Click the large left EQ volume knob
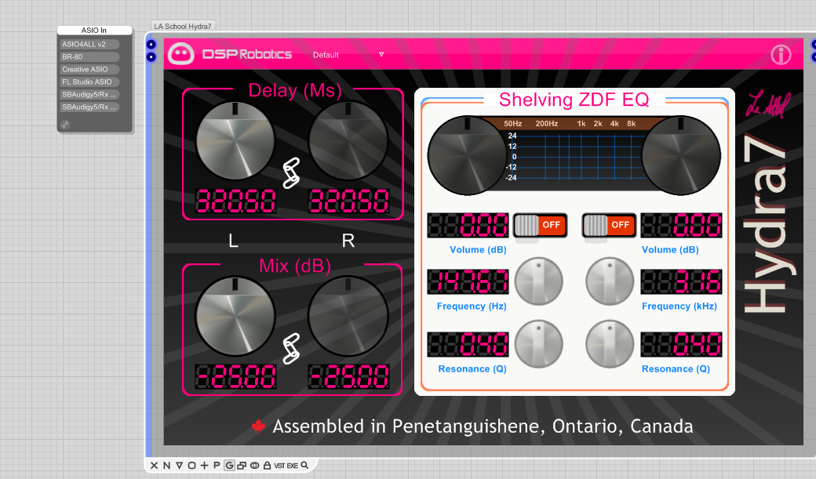 [x=467, y=155]
